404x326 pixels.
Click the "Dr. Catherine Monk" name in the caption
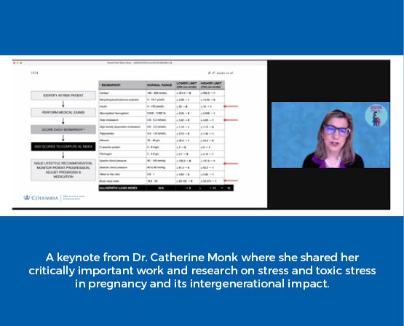pyautogui.click(x=186, y=258)
